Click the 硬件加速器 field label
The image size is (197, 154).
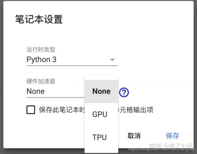[41, 81]
